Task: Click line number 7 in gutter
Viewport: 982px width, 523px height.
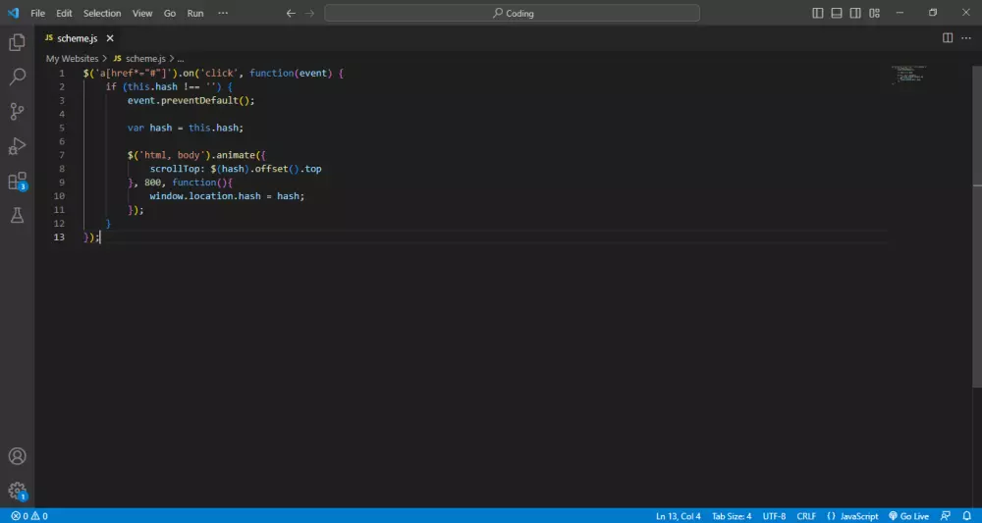Action: click(x=61, y=155)
